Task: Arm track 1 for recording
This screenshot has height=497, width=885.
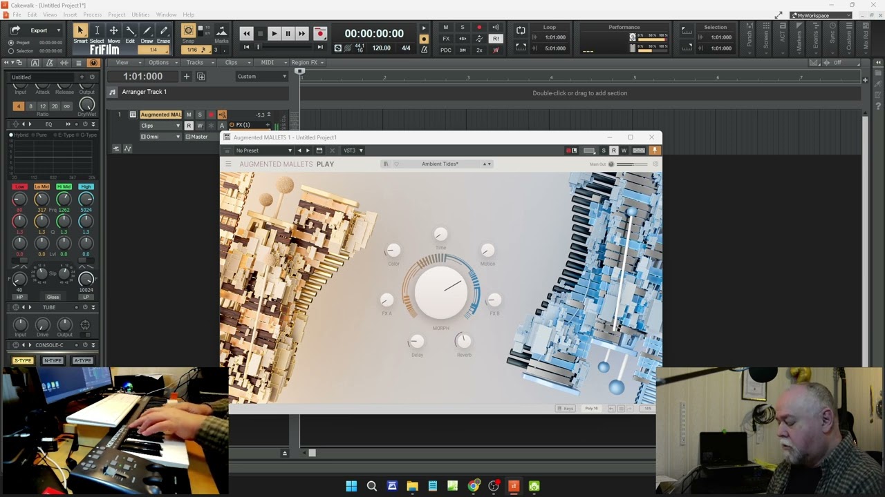Action: click(x=211, y=115)
